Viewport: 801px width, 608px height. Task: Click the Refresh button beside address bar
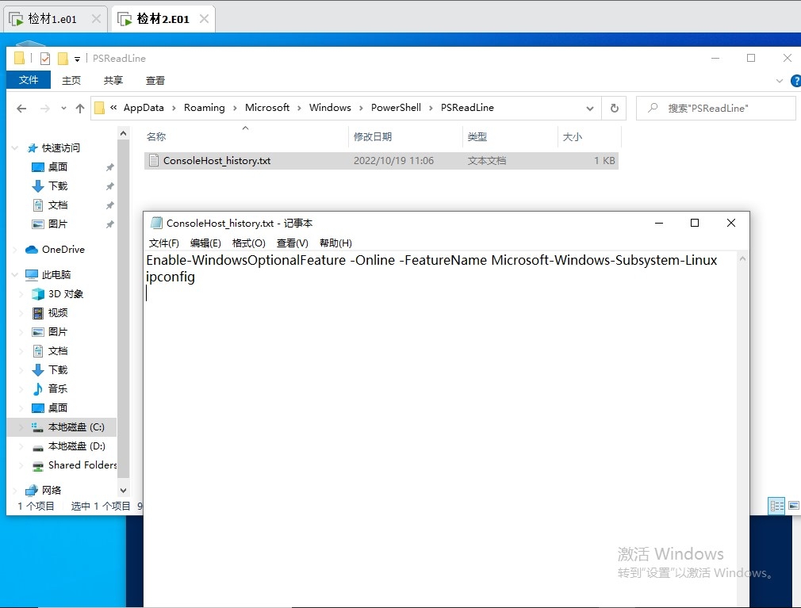coord(614,109)
